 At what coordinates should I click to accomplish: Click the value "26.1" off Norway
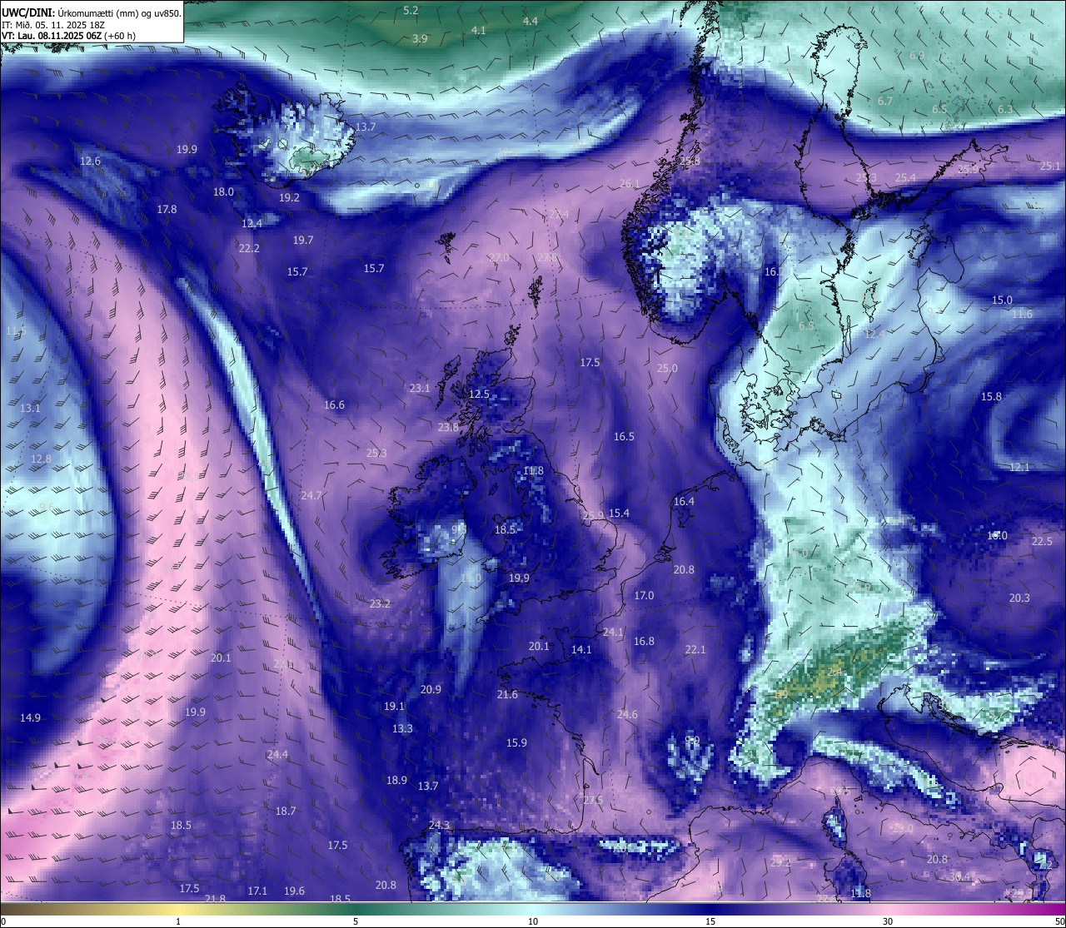pyautogui.click(x=630, y=183)
